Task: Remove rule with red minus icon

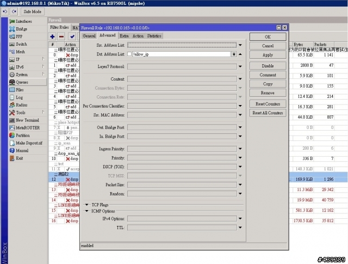Action: coord(61,36)
